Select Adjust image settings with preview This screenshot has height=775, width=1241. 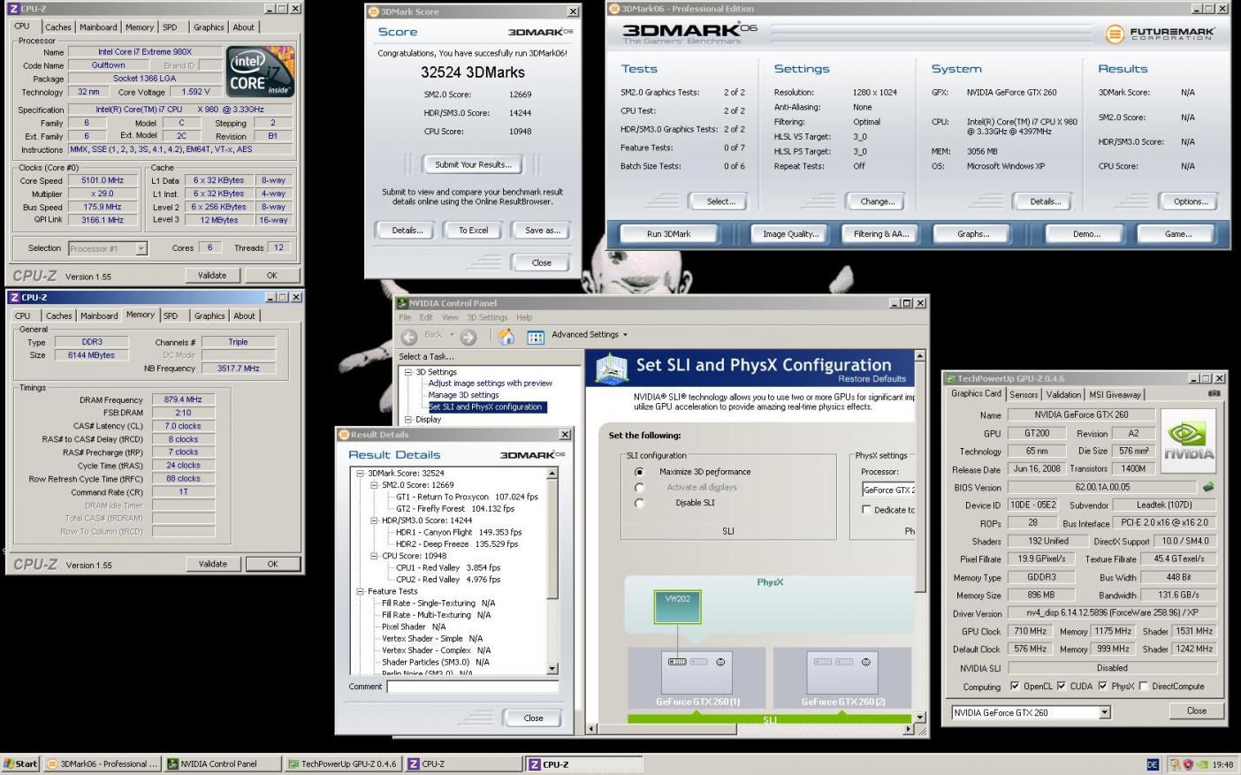pyautogui.click(x=491, y=384)
